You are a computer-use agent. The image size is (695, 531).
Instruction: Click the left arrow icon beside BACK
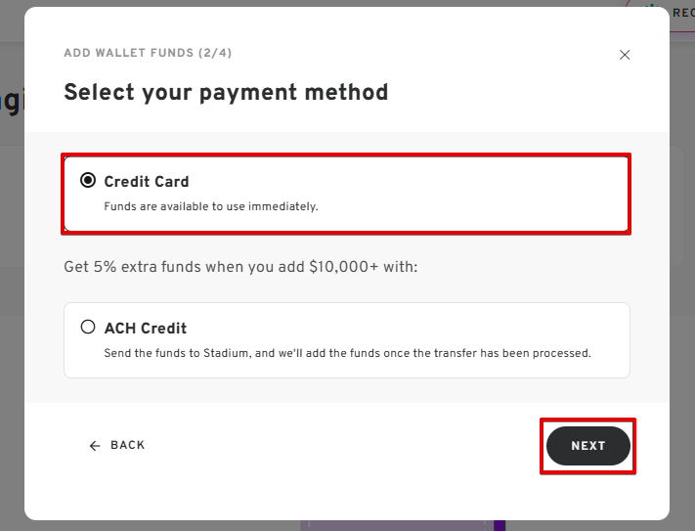95,446
